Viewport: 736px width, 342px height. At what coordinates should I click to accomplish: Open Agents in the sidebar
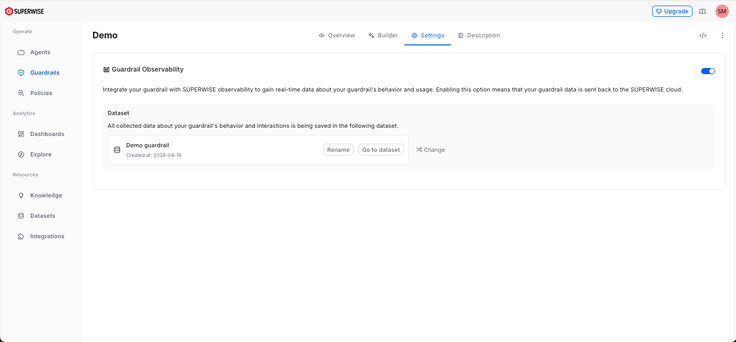[x=41, y=52]
